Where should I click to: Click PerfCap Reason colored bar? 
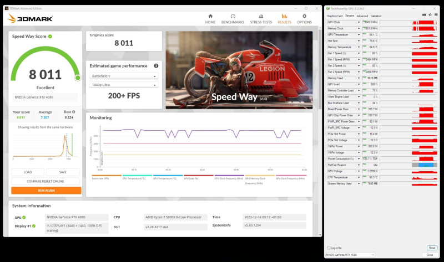pos(424,165)
